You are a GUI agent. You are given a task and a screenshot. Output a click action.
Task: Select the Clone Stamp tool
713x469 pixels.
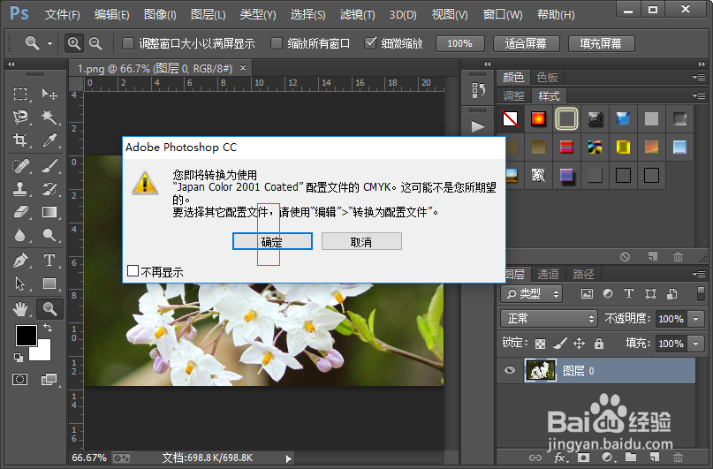click(x=20, y=189)
